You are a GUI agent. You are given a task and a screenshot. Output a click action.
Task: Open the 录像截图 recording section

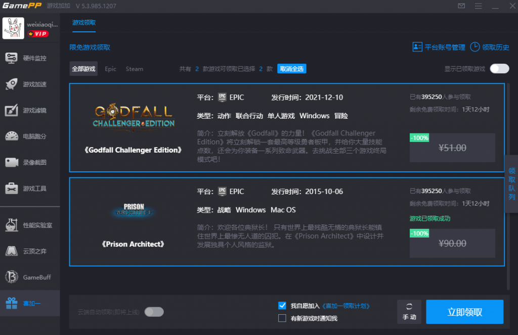[30, 162]
